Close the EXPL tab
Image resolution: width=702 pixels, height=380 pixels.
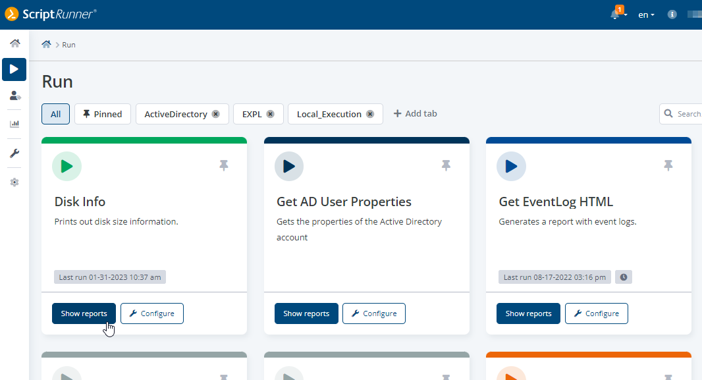coord(271,114)
